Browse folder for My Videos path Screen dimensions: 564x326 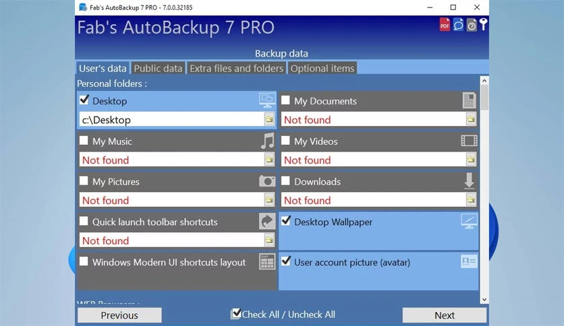pyautogui.click(x=471, y=160)
